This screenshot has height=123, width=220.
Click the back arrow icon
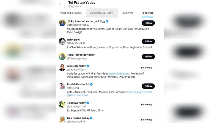61,4
